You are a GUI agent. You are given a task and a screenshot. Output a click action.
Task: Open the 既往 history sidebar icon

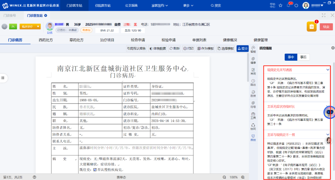(253, 82)
